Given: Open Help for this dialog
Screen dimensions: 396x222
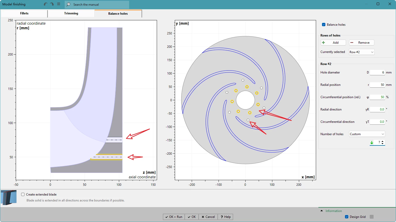Looking at the screenshot, I should 226,217.
